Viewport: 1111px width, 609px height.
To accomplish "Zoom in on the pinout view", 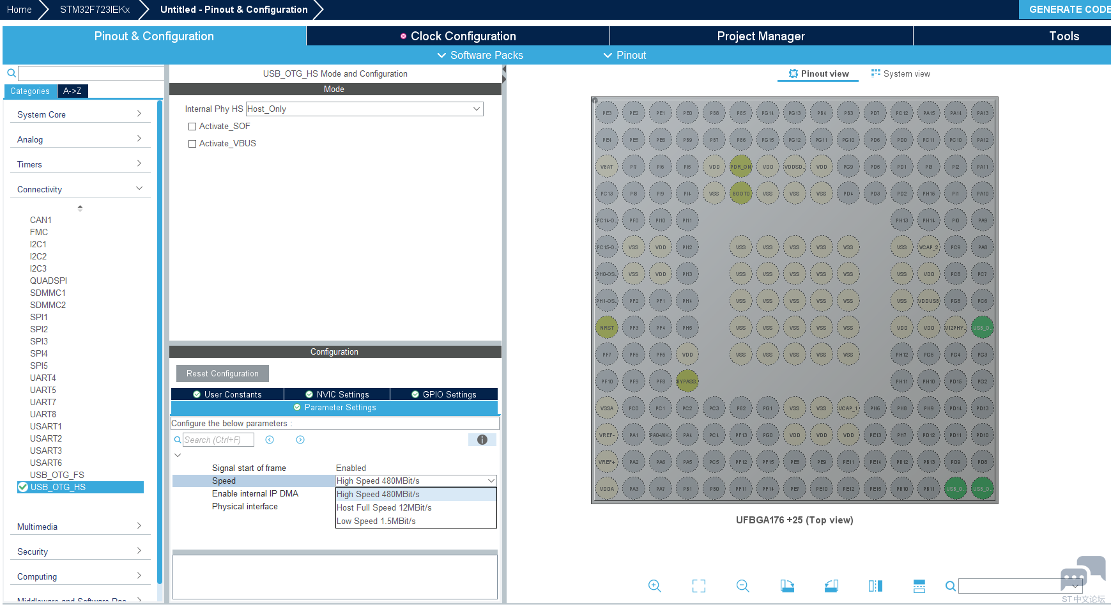I will (654, 585).
